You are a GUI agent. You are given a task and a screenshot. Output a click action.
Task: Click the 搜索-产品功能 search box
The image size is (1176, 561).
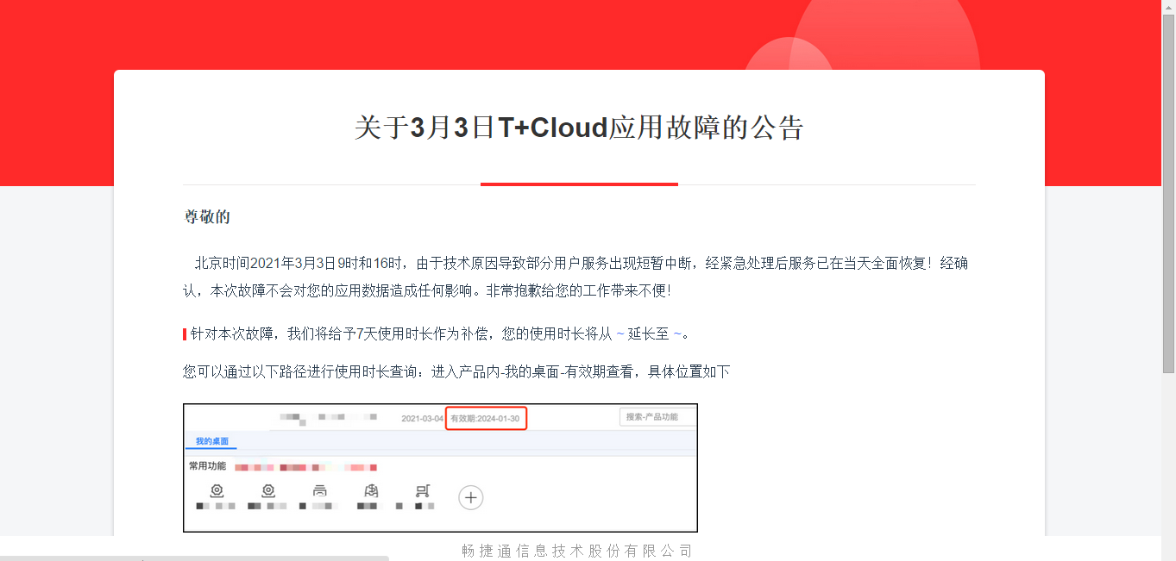pyautogui.click(x=657, y=417)
